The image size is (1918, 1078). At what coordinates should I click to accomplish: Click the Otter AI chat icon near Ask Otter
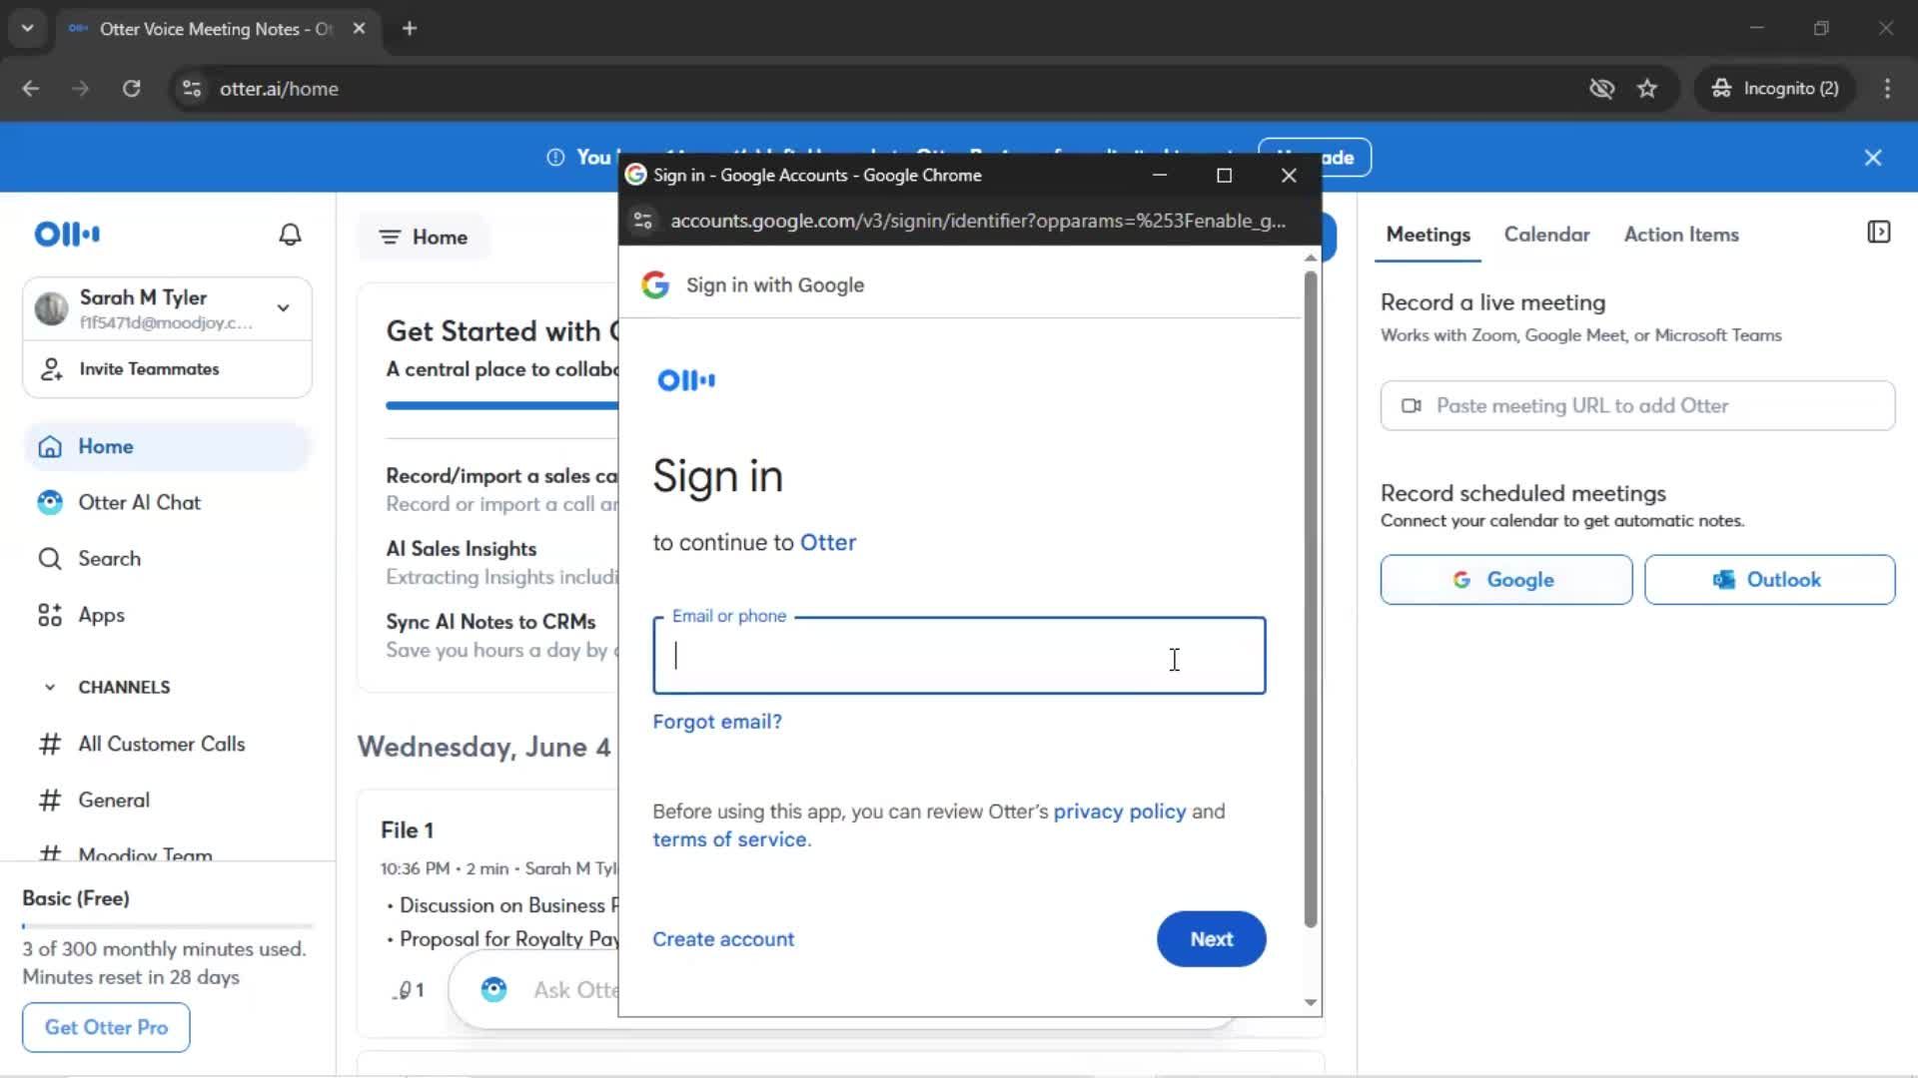tap(493, 990)
